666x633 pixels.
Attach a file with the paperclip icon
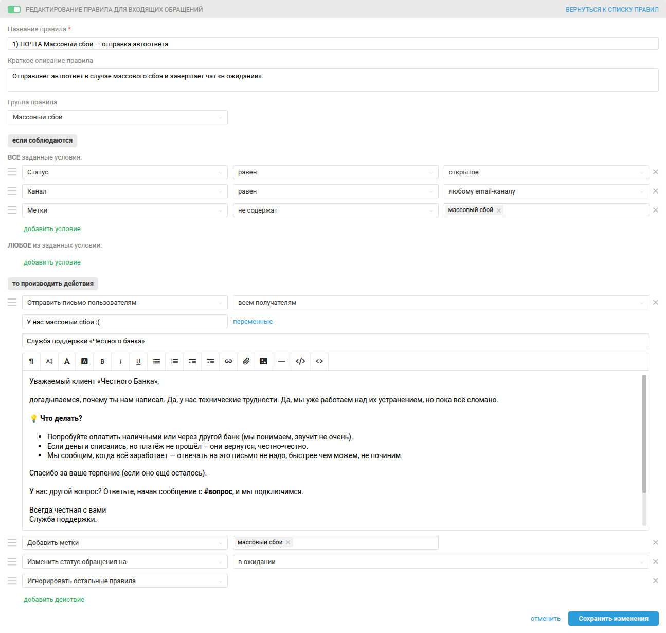coord(246,361)
